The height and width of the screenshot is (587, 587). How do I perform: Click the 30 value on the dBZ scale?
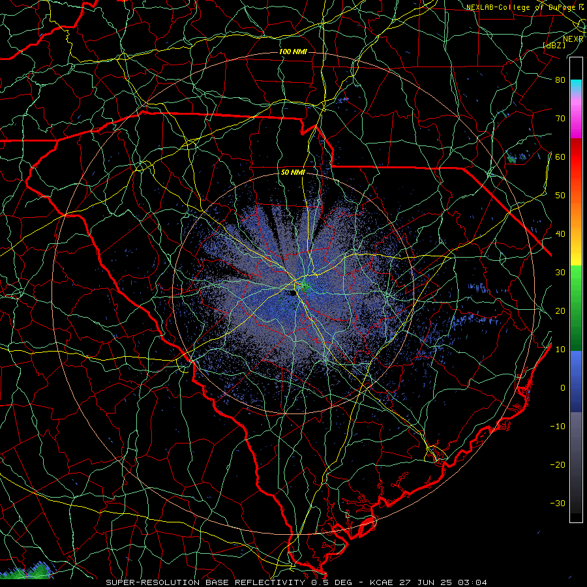click(x=560, y=272)
